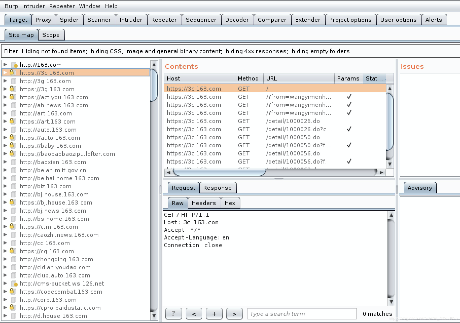Image resolution: width=460 pixels, height=323 pixels.
Task: Click the lock icon beside https://auto.163.com
Action: 12,137
